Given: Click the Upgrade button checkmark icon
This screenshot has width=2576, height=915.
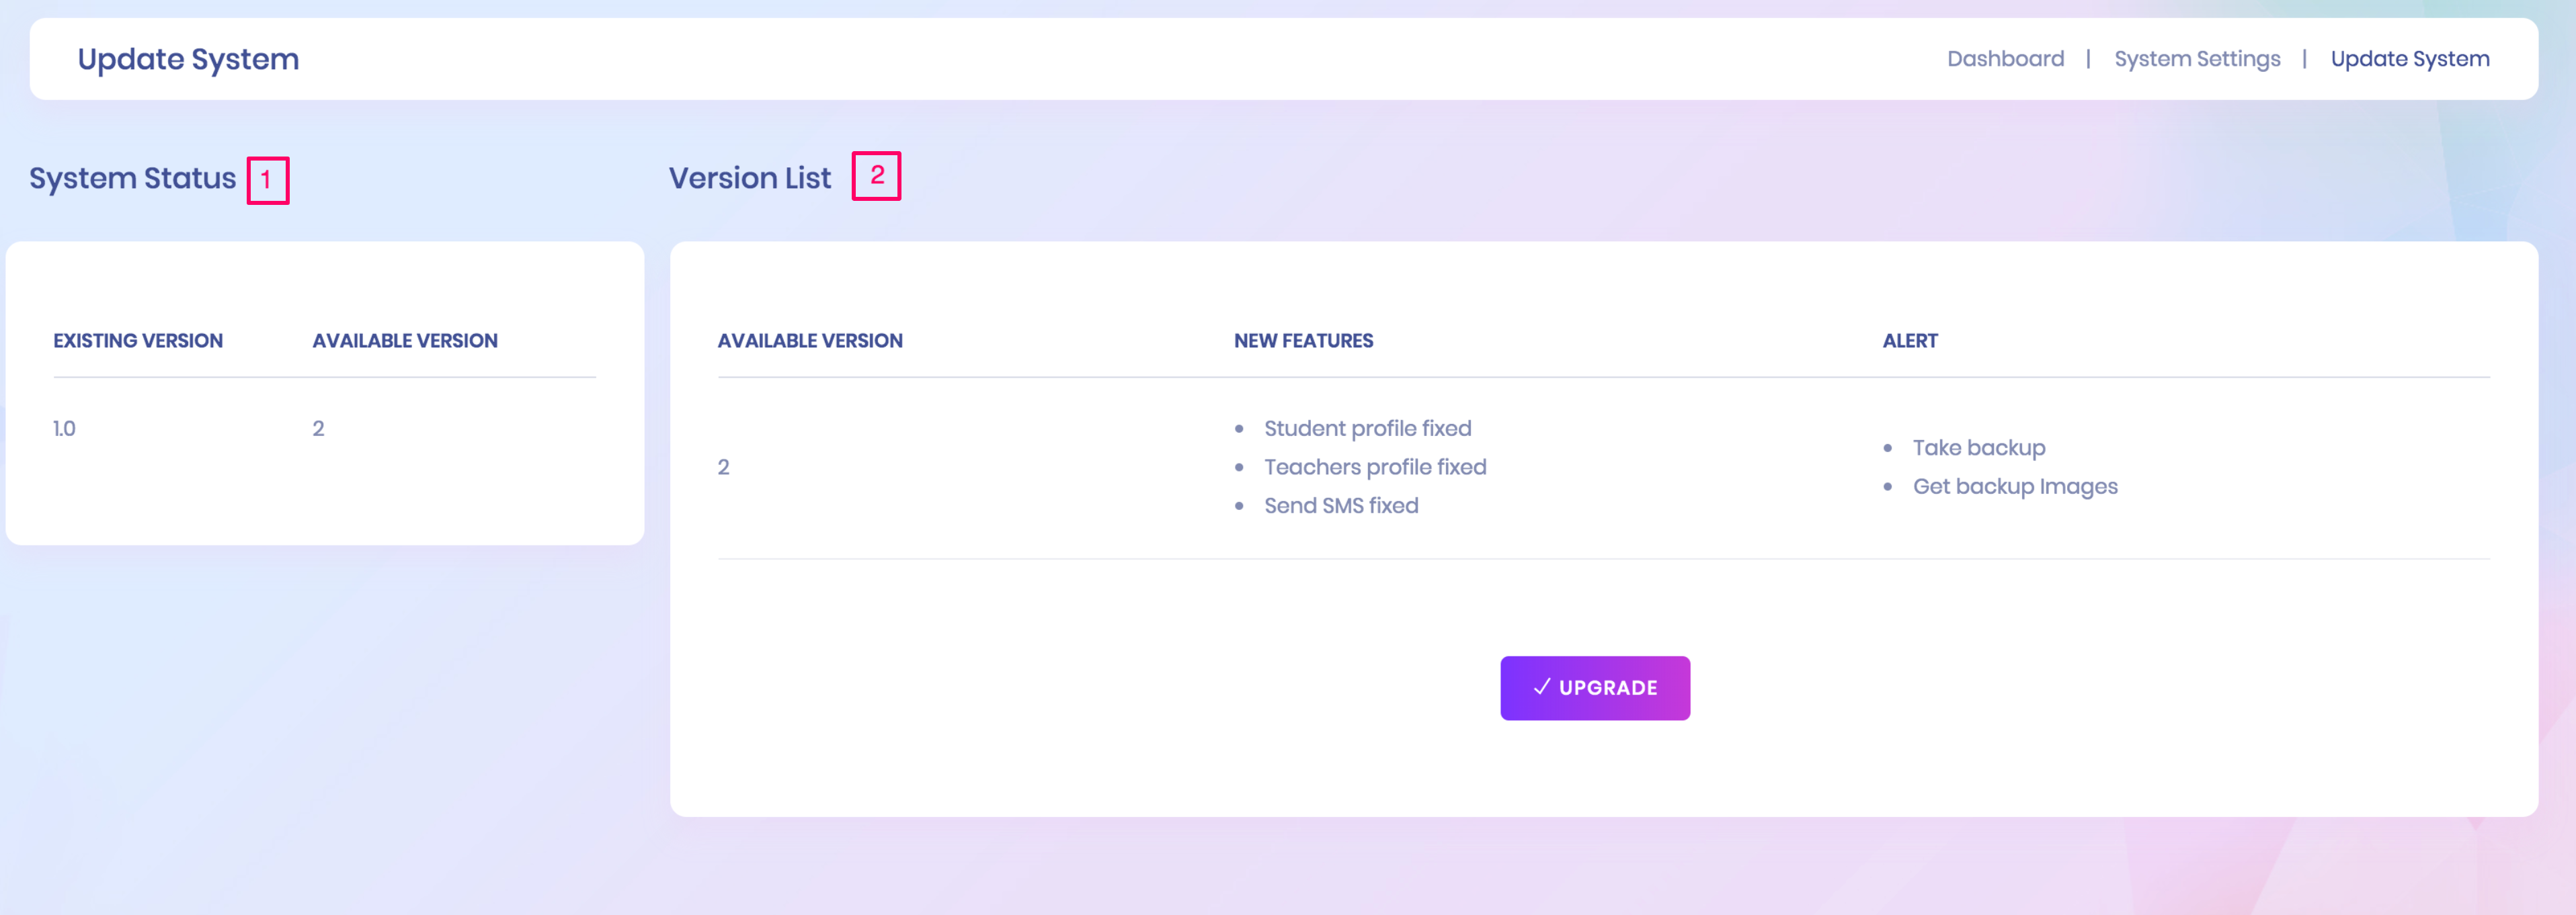Looking at the screenshot, I should click(1541, 687).
